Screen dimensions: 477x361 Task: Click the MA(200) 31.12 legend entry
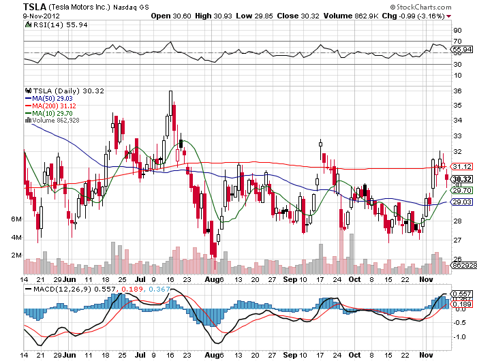54,106
